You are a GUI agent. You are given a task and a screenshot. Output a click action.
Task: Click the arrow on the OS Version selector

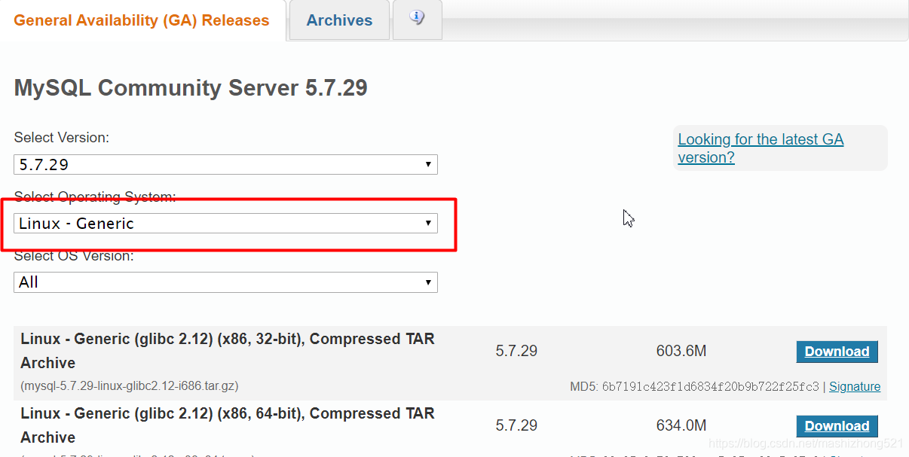(428, 282)
